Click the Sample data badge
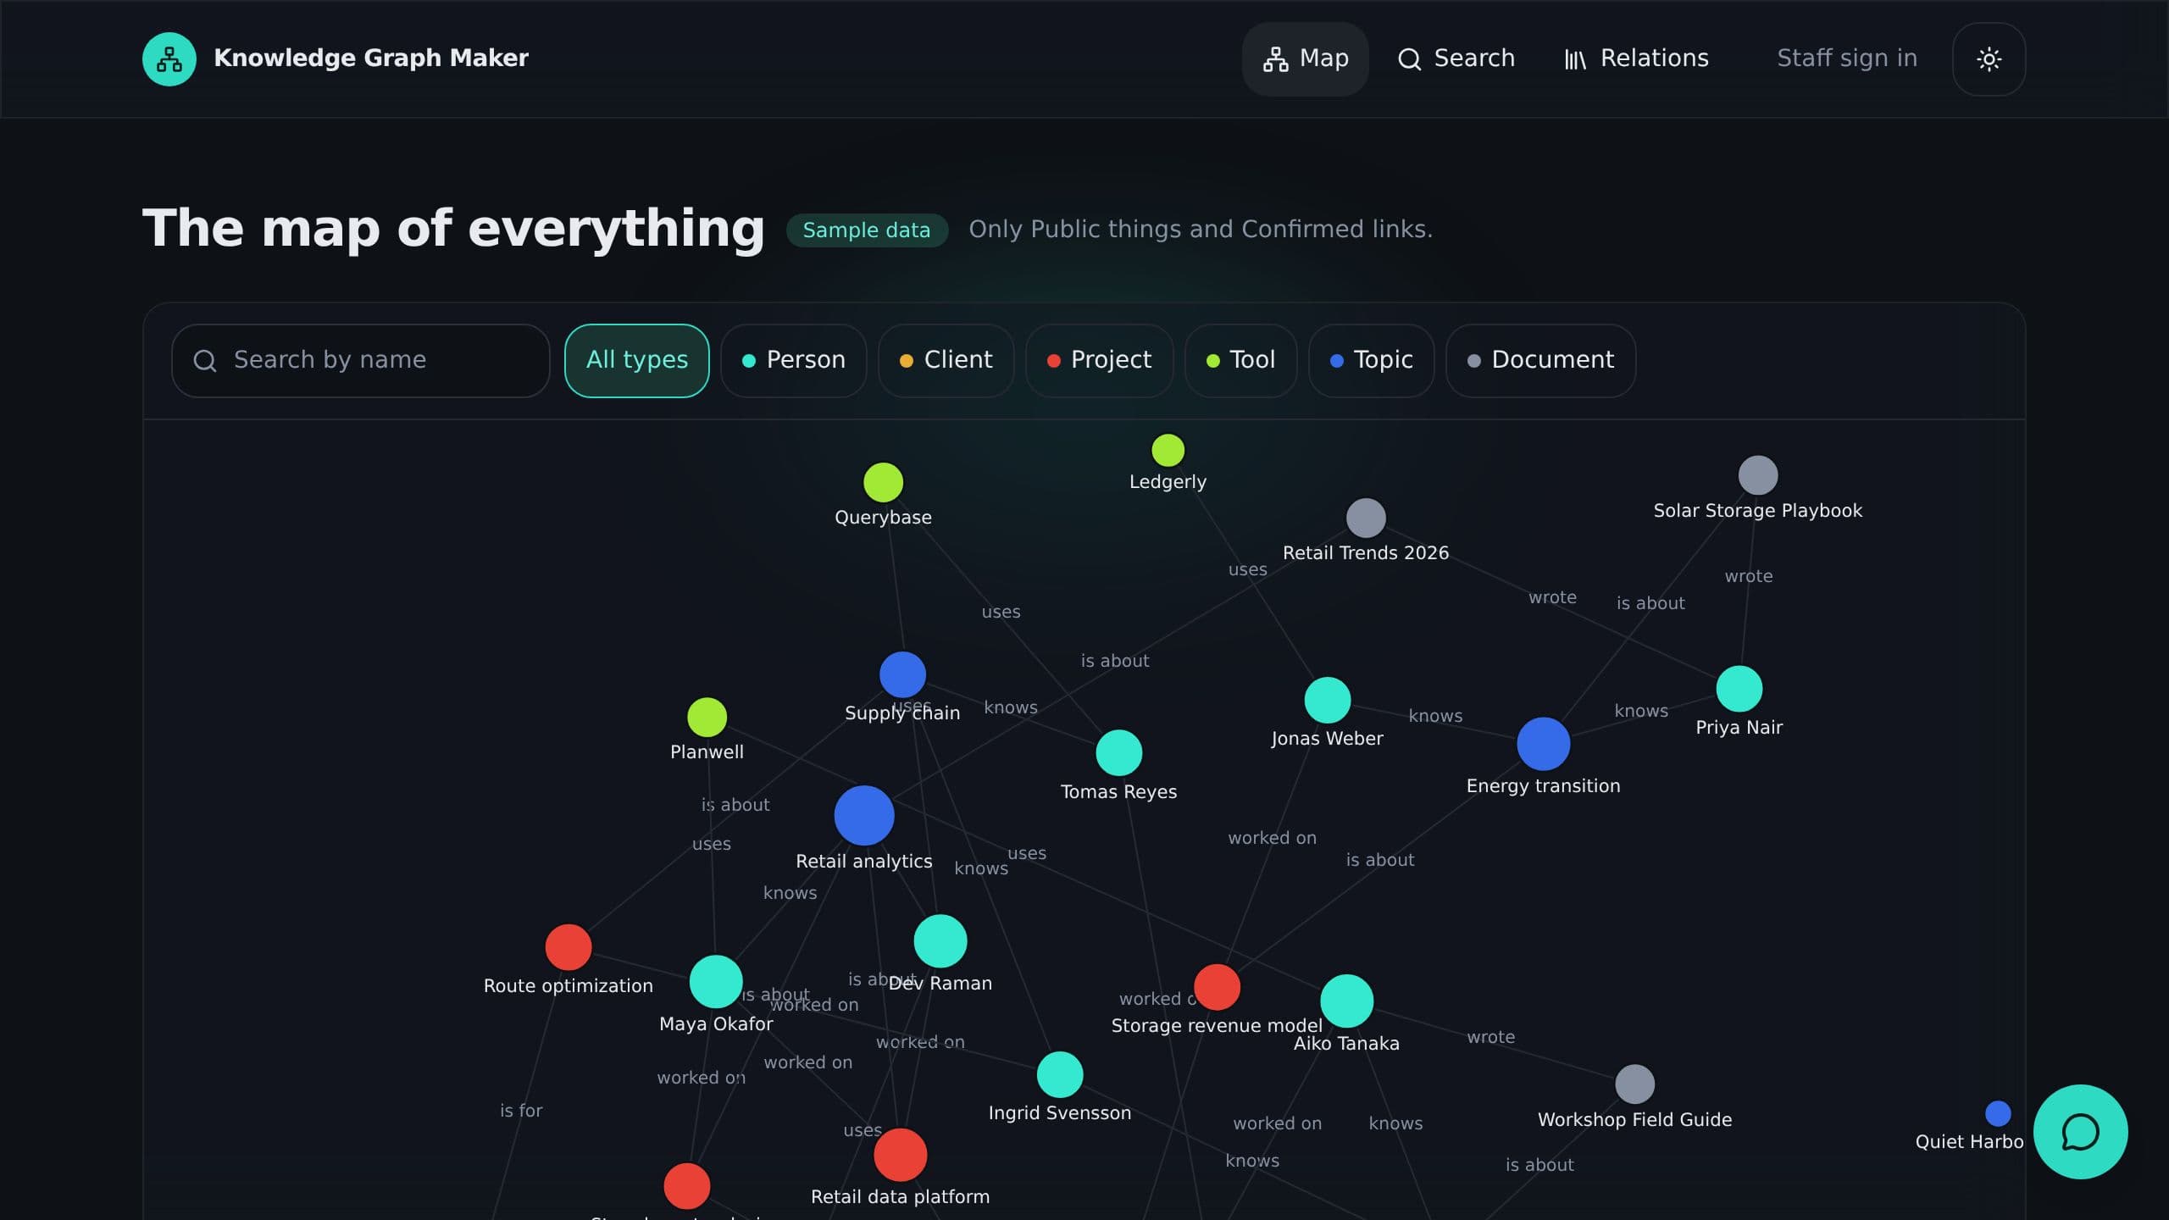The height and width of the screenshot is (1220, 2169). tap(866, 230)
